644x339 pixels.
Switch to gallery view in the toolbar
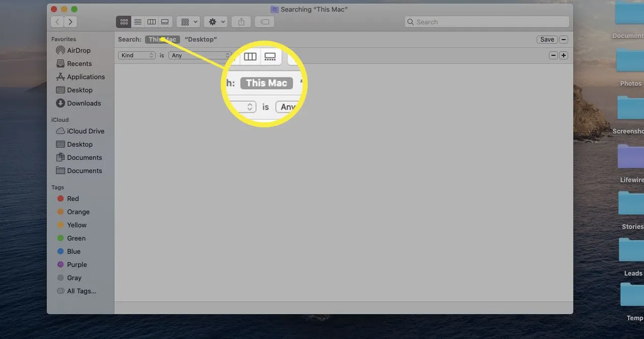[165, 22]
